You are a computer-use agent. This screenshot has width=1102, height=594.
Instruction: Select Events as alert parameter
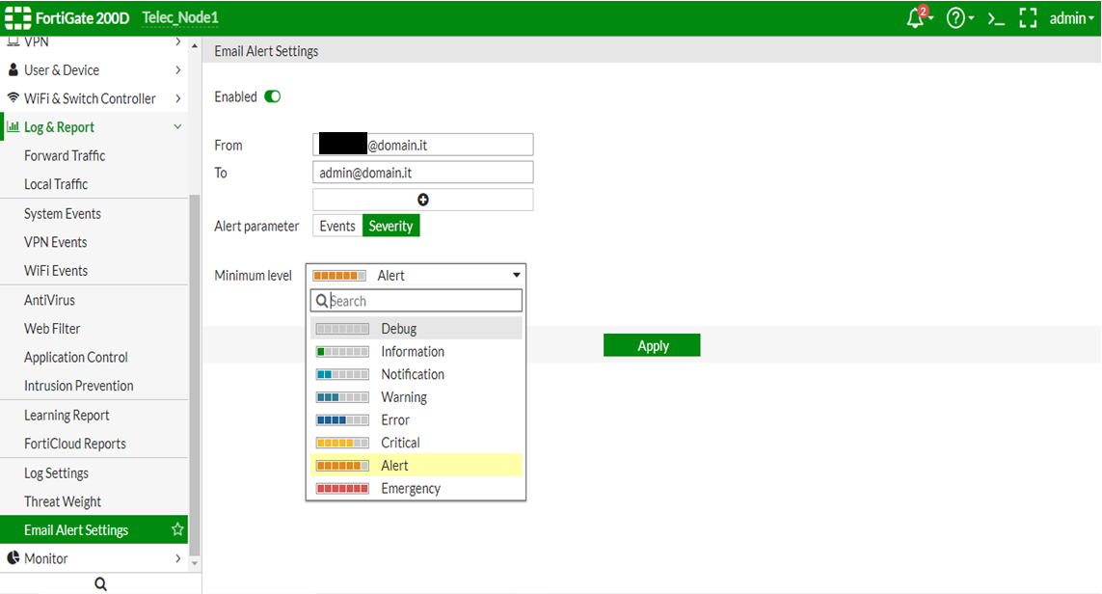tap(337, 226)
